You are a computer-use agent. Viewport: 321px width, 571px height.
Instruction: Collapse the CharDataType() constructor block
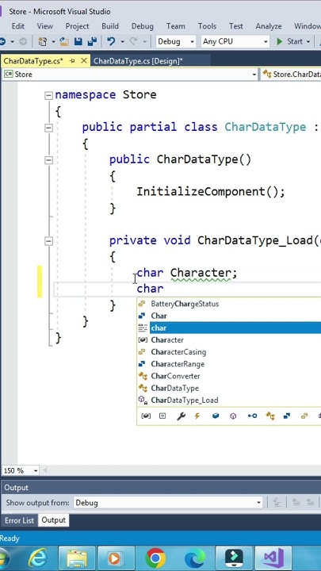[48, 160]
